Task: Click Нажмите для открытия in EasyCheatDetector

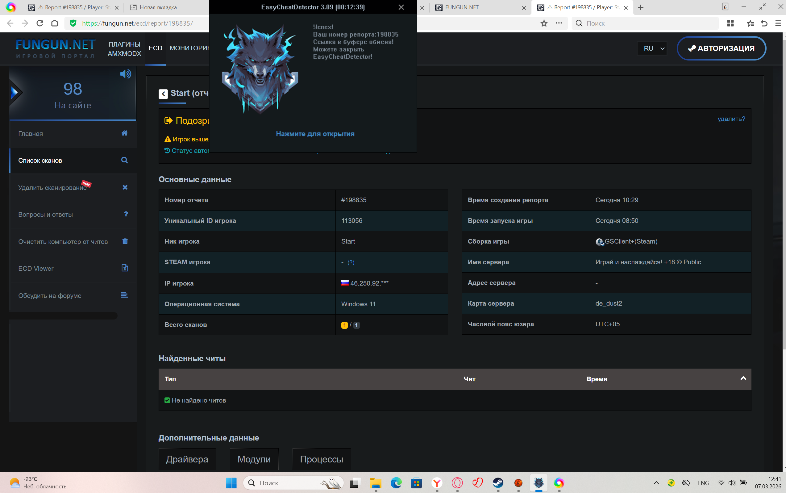Action: click(x=315, y=134)
